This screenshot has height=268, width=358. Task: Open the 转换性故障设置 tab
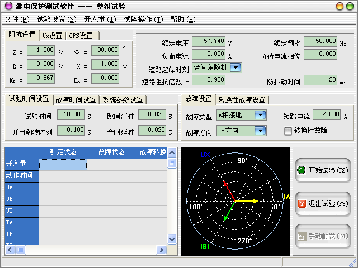242,100
